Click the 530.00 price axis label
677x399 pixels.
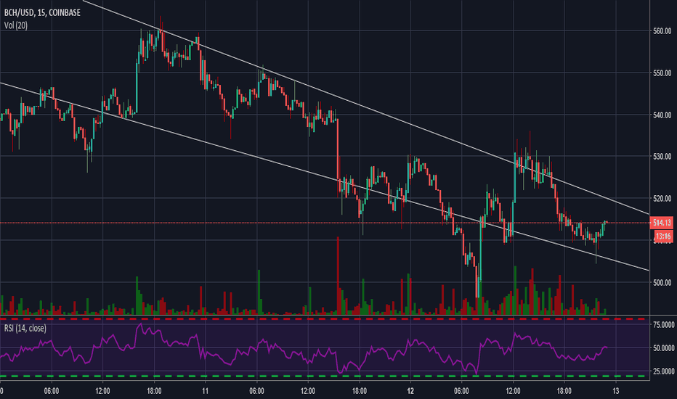(x=662, y=156)
